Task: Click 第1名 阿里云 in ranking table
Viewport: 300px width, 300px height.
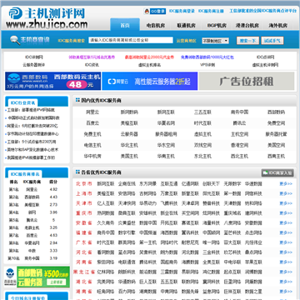Action: (32, 189)
